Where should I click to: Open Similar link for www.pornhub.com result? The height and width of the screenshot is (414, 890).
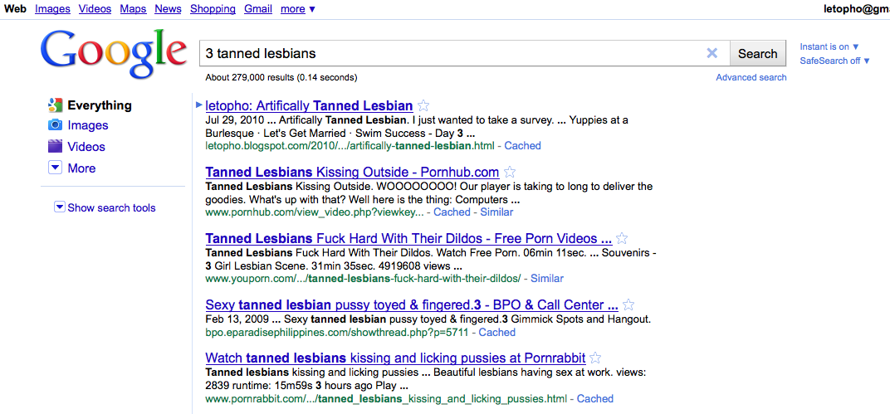click(496, 212)
